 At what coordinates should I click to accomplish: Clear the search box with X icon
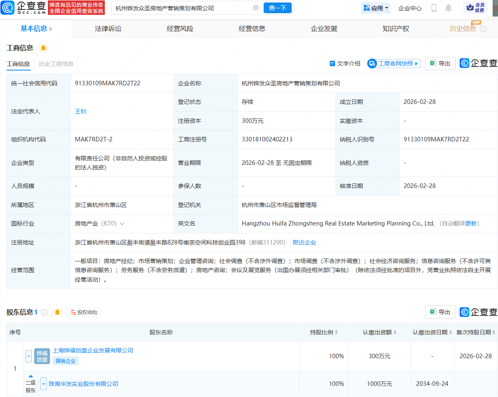point(256,8)
